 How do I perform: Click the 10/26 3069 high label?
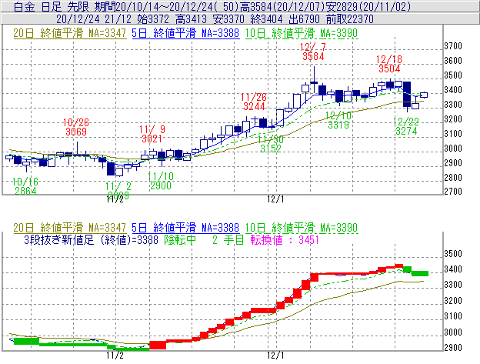pyautogui.click(x=76, y=127)
